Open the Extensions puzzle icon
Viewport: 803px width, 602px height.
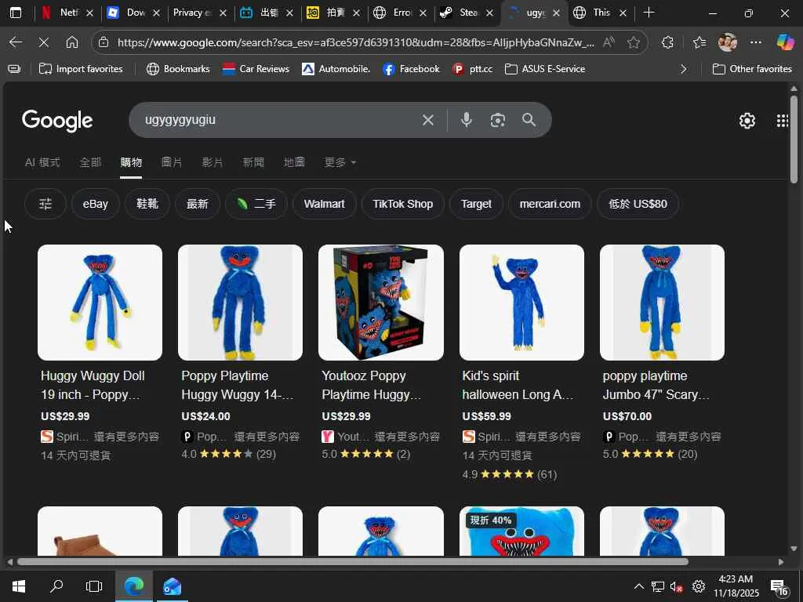[667, 42]
